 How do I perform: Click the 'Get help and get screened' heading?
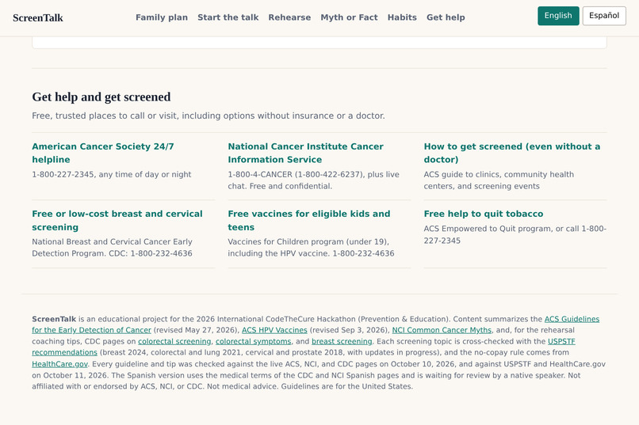(101, 97)
